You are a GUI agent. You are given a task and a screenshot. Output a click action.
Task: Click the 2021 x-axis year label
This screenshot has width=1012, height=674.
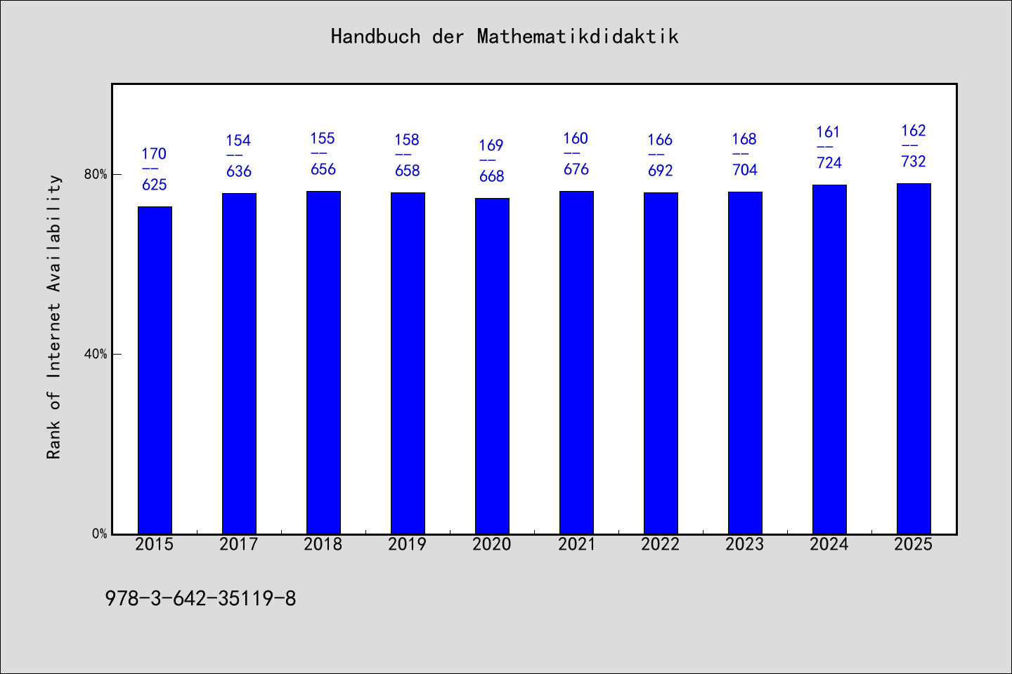(576, 544)
